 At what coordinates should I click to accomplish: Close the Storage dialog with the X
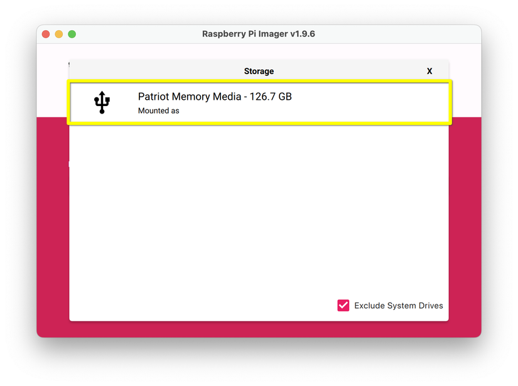point(429,71)
